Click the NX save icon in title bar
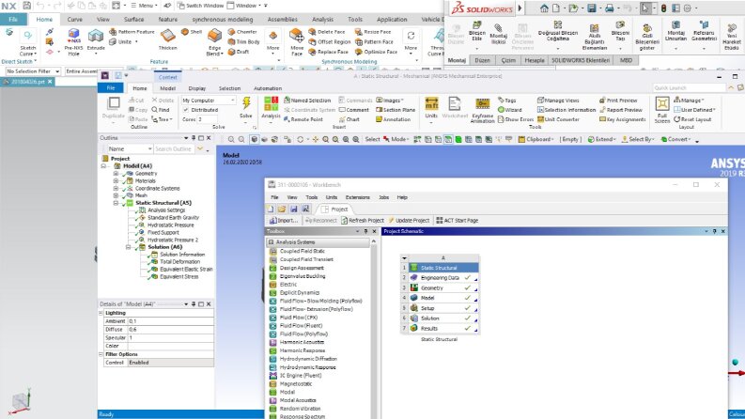The image size is (745, 419). (27, 6)
